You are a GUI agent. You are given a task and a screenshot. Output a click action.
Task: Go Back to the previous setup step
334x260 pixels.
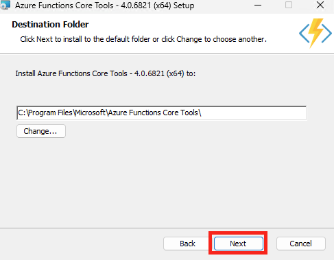click(x=187, y=244)
